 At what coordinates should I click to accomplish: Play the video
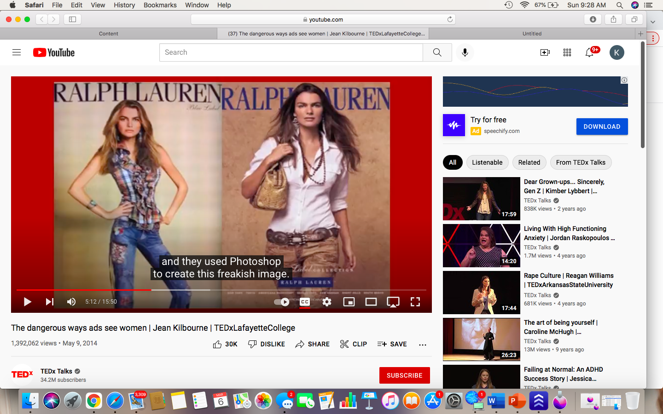coord(27,302)
